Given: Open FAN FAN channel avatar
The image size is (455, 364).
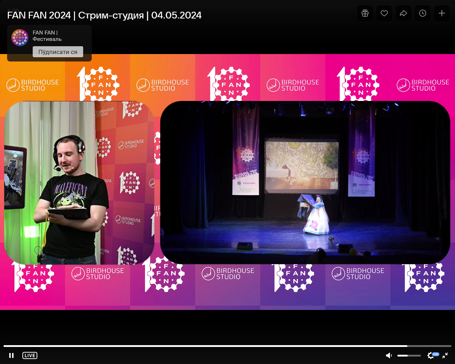Looking at the screenshot, I should [20, 38].
